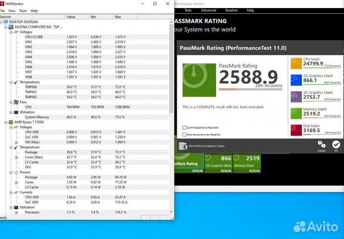The image size is (344, 239).
Task: Select the System Memory row
Action: (x=85, y=117)
